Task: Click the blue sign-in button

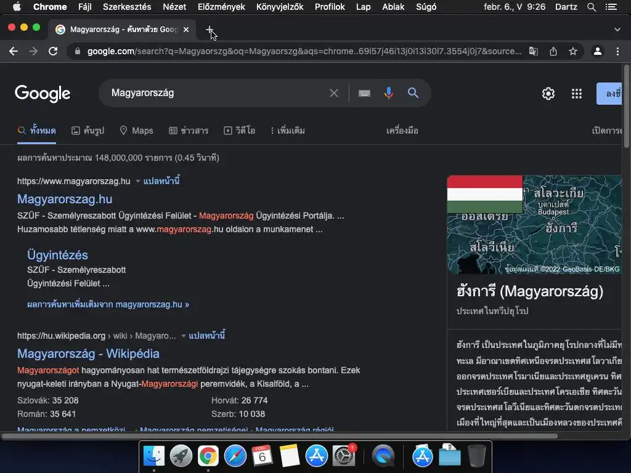Action: click(609, 94)
